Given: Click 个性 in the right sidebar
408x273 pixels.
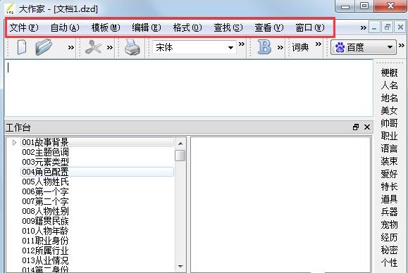Looking at the screenshot, I should (389, 262).
